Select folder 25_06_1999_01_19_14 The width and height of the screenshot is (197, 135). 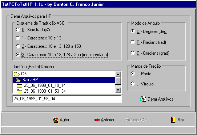click(x=64, y=85)
